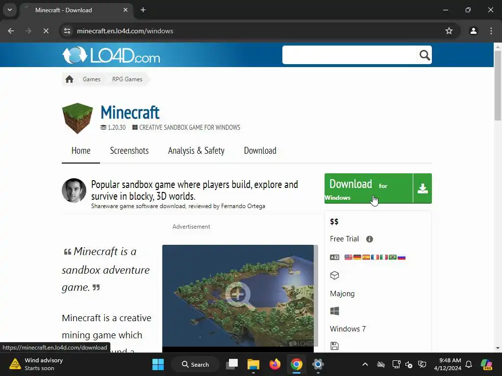Click the French flag icon
Screen dimensions: 502x376
click(x=375, y=258)
